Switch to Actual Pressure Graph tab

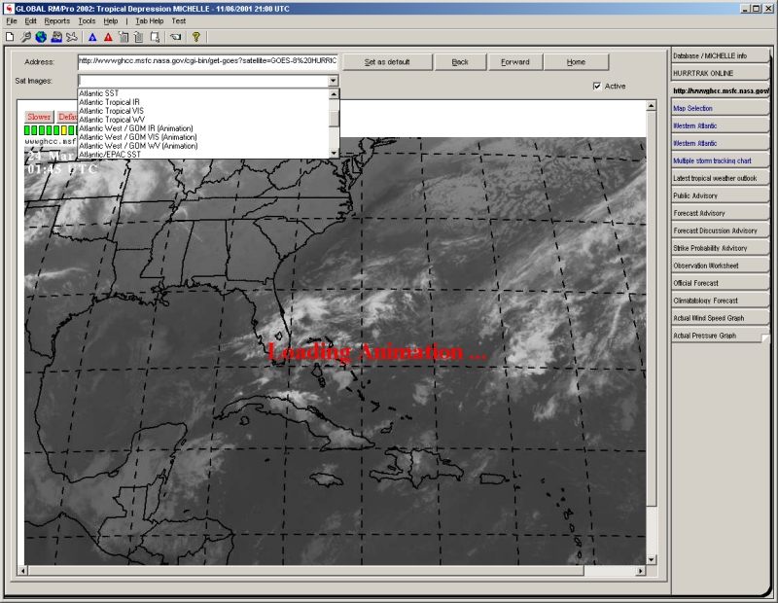720,336
